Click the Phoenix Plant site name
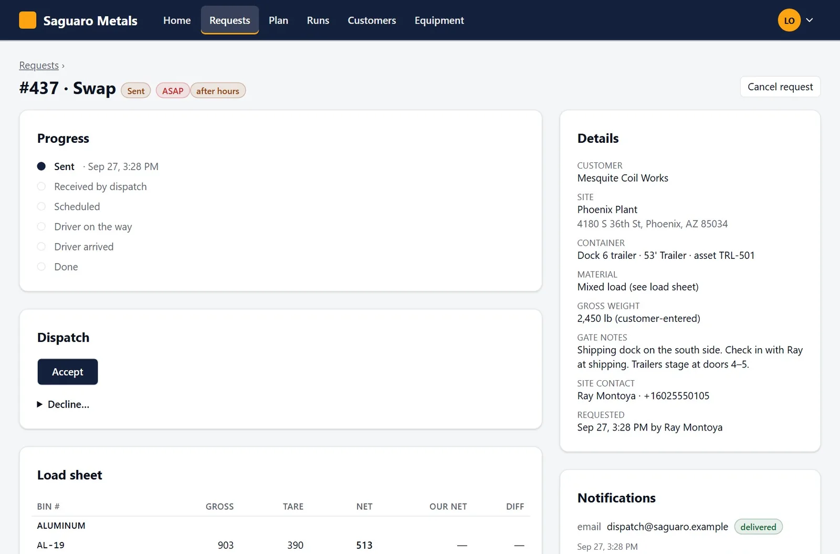Viewport: 840px width, 554px height. click(607, 210)
